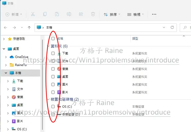The height and width of the screenshot is (132, 191).
Task: Tick the select-all checkbox beside 名稱
Action: pyautogui.click(x=53, y=38)
